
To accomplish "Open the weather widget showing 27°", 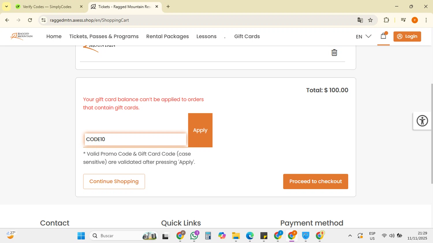I will 11,235.
